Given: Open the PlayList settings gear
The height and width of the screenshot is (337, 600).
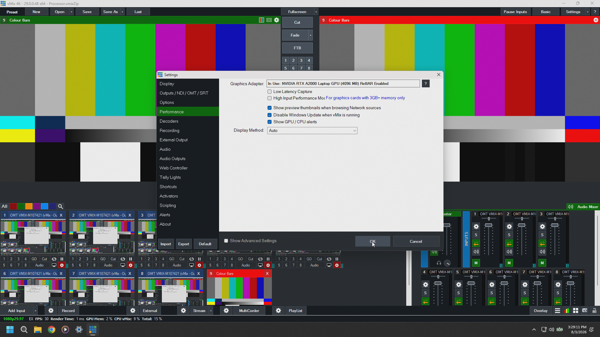Looking at the screenshot, I should click(278, 310).
